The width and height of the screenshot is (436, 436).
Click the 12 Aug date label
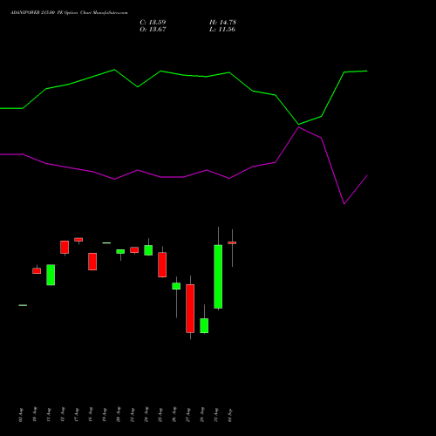[63, 414]
